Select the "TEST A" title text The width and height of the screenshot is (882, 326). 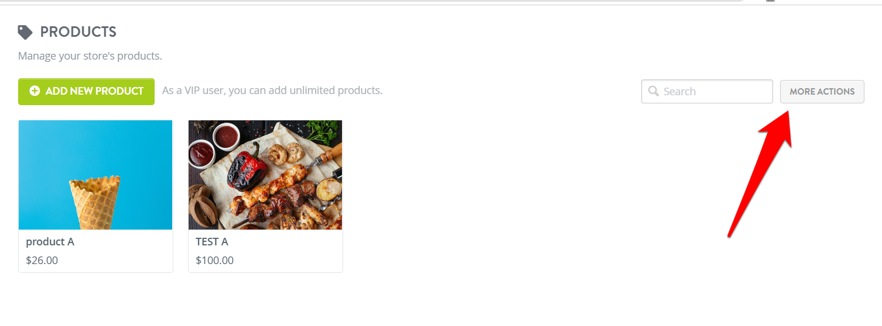[x=212, y=242]
